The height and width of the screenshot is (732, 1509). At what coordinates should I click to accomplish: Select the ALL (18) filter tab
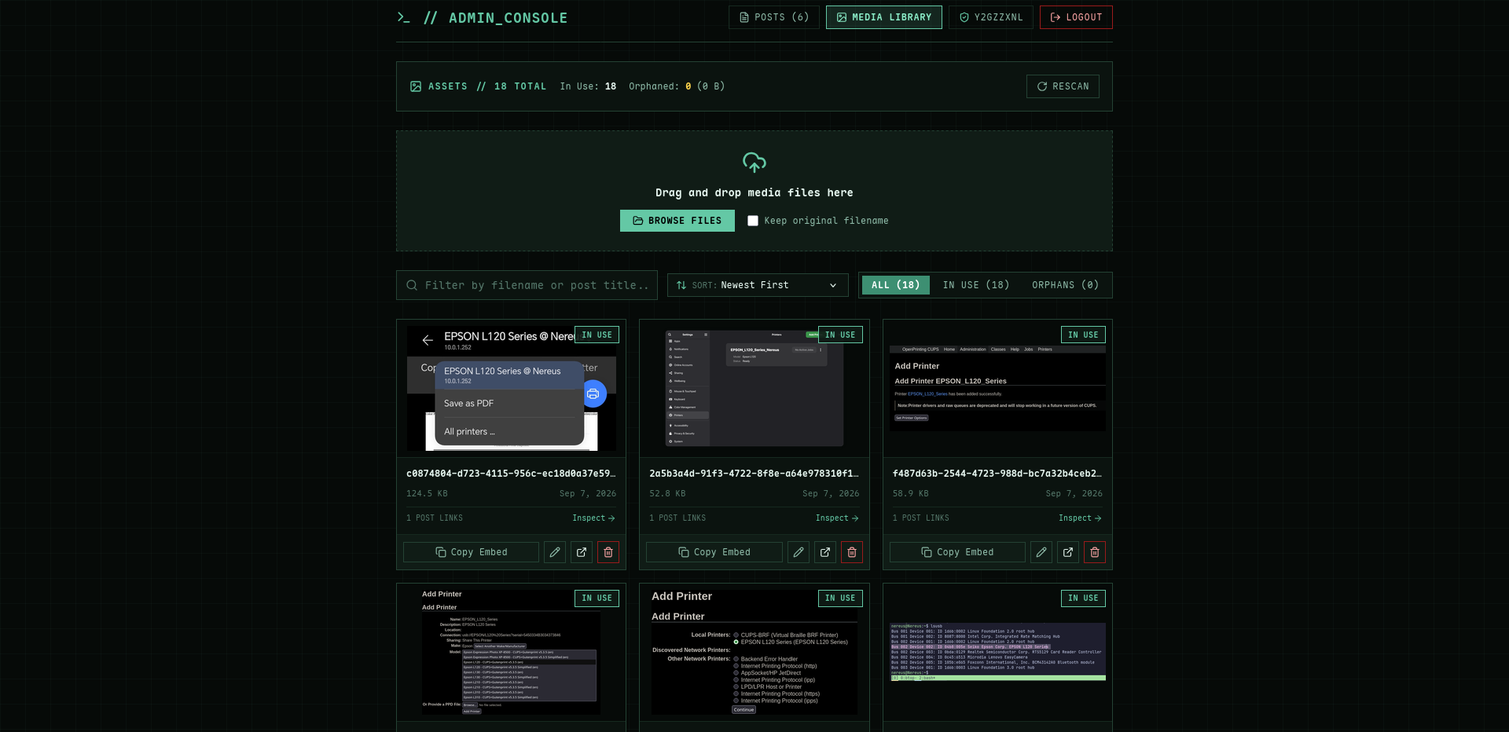pyautogui.click(x=895, y=285)
